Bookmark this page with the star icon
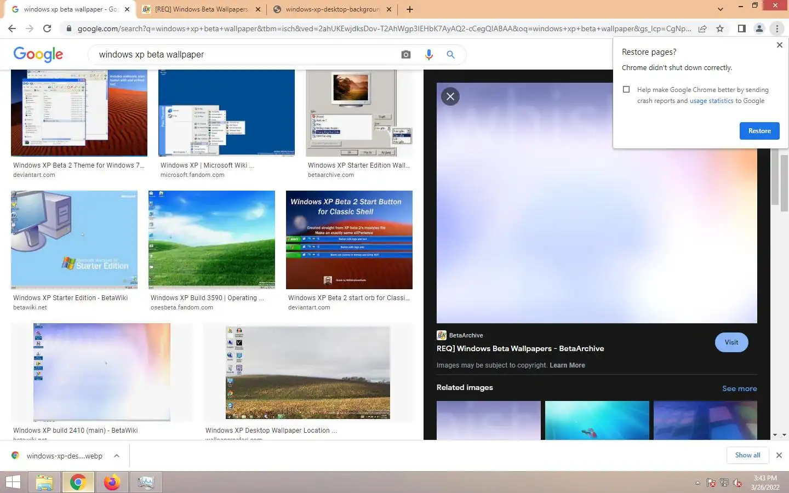Screen dimensions: 789x493 click(720, 28)
